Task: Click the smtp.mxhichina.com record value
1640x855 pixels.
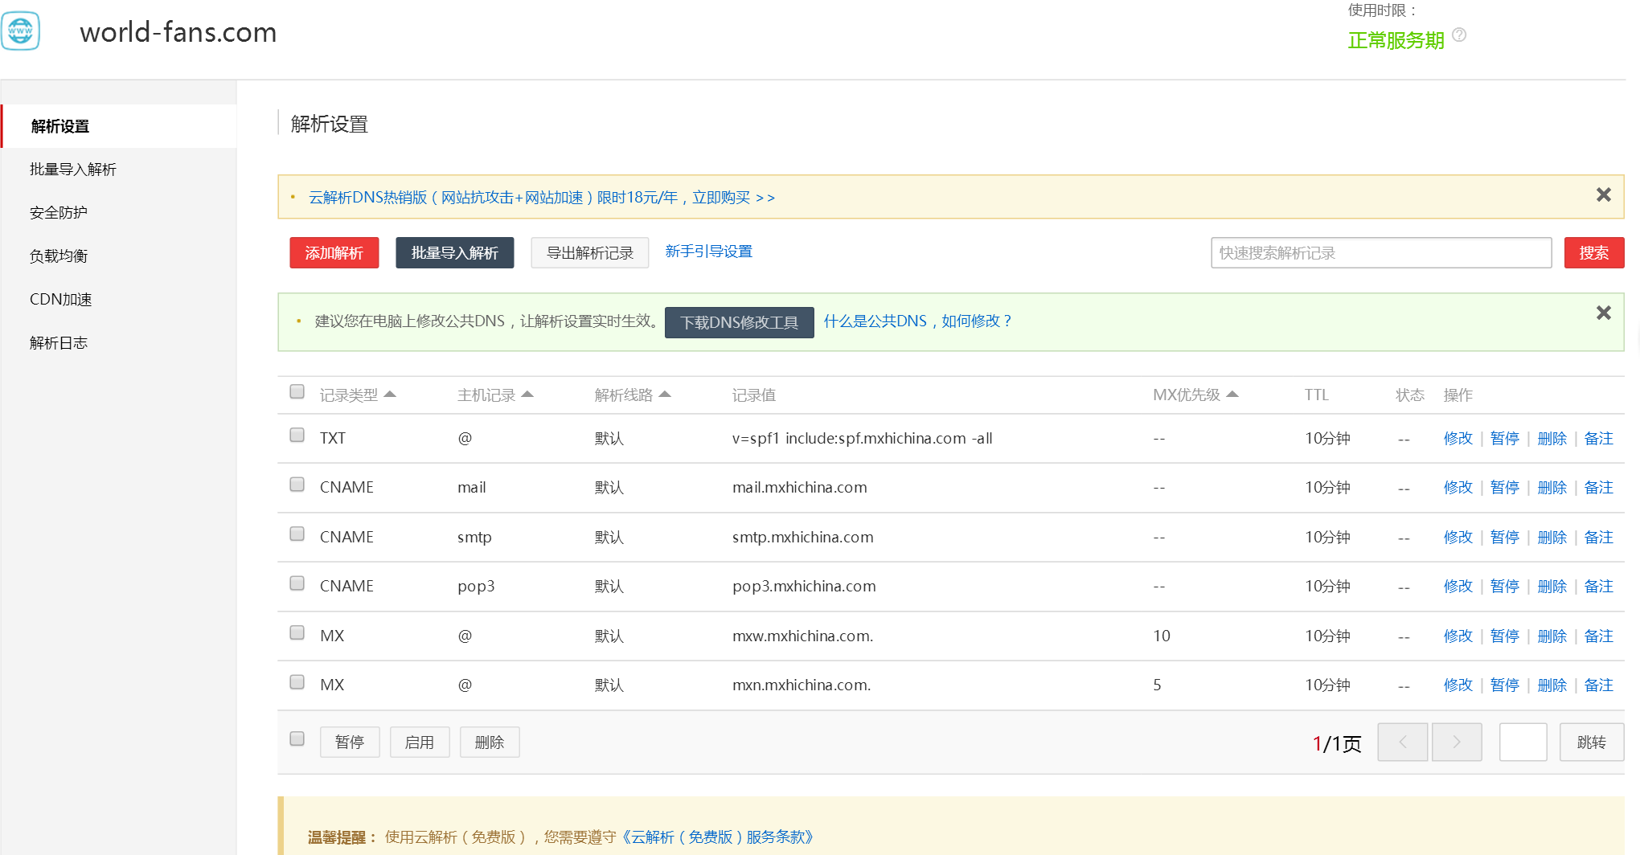Action: [802, 538]
